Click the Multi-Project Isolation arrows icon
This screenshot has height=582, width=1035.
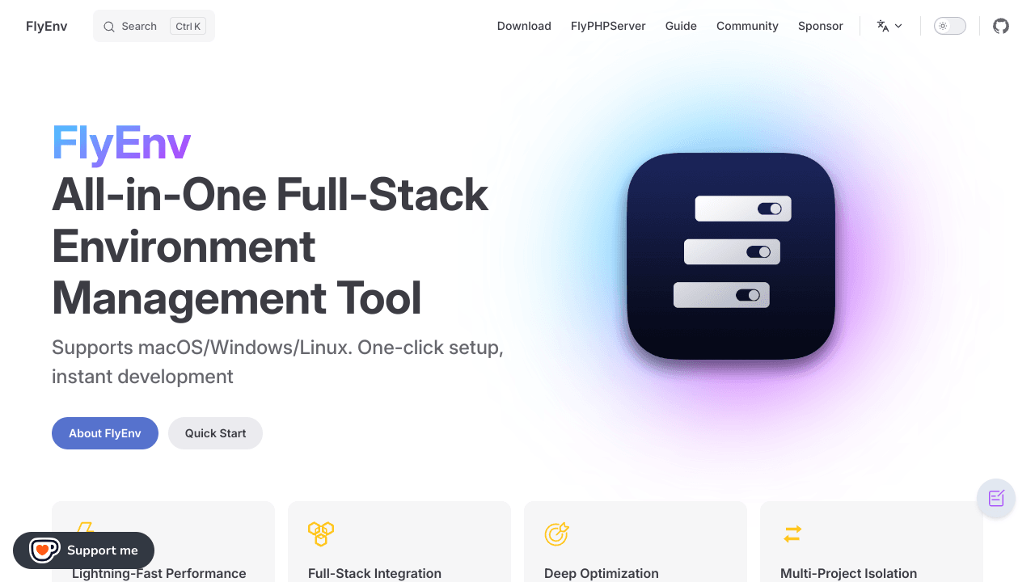tap(792, 533)
